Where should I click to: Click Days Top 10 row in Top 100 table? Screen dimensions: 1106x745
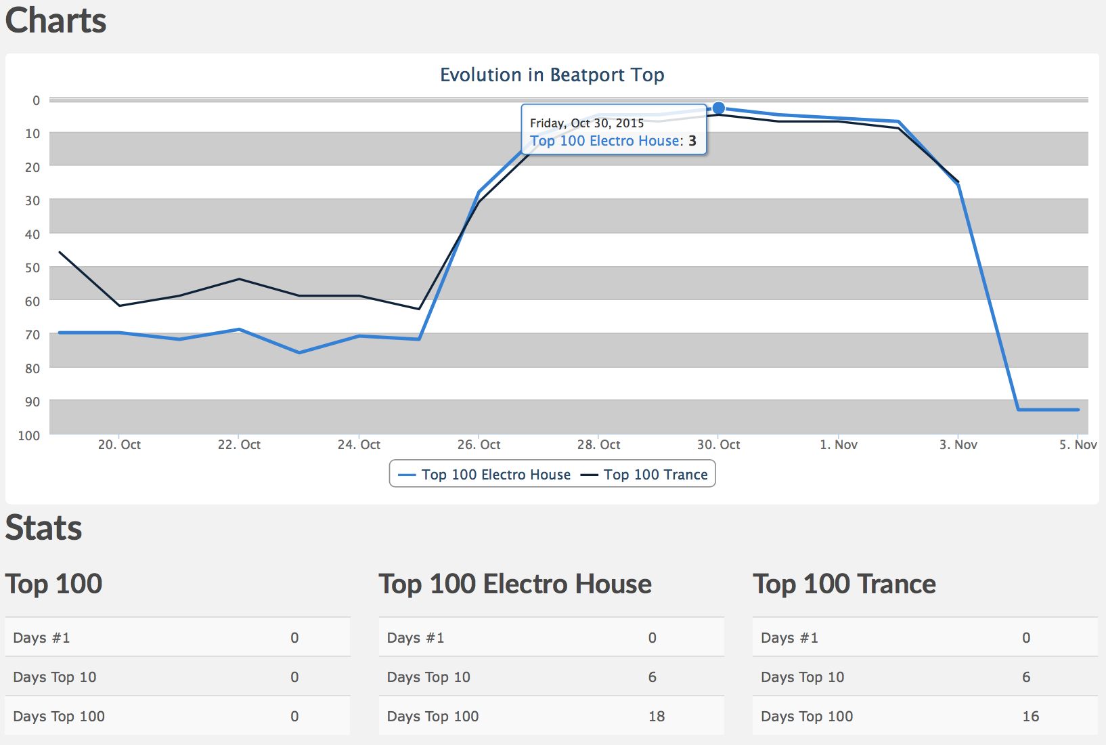[177, 677]
